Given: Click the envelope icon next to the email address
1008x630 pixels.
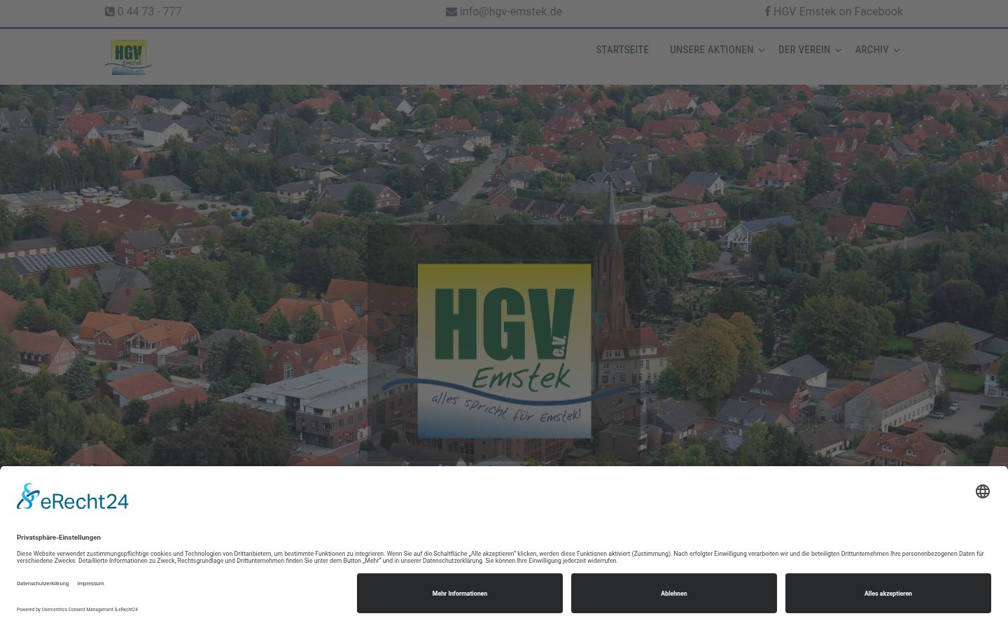Looking at the screenshot, I should pyautogui.click(x=451, y=12).
